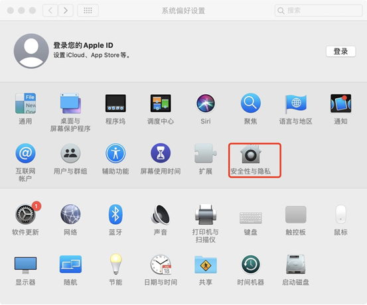Click the 搜索 search field
The height and width of the screenshot is (305, 367).
pos(319,11)
